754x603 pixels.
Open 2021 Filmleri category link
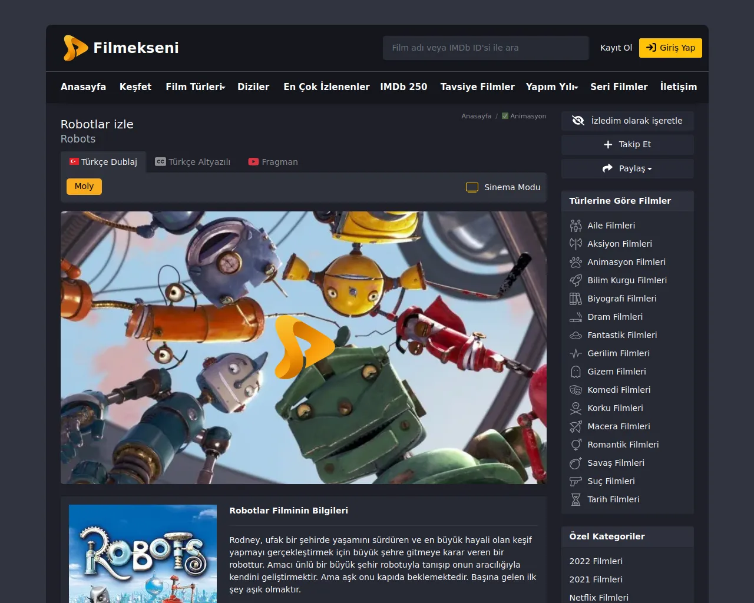pos(596,579)
